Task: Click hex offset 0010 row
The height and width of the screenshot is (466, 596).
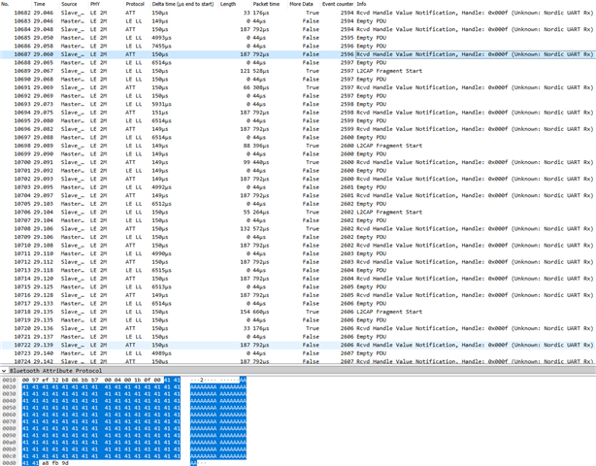Action: coord(9,381)
